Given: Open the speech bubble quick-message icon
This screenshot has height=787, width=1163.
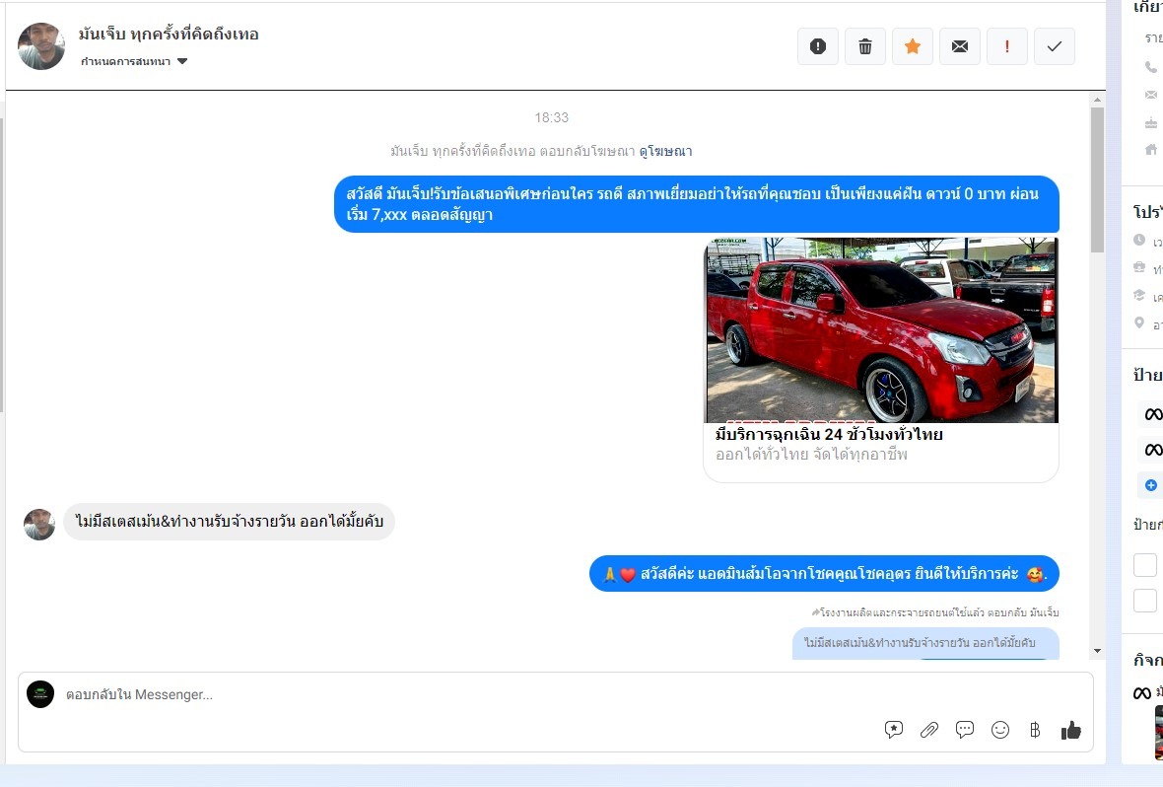Looking at the screenshot, I should (x=965, y=730).
